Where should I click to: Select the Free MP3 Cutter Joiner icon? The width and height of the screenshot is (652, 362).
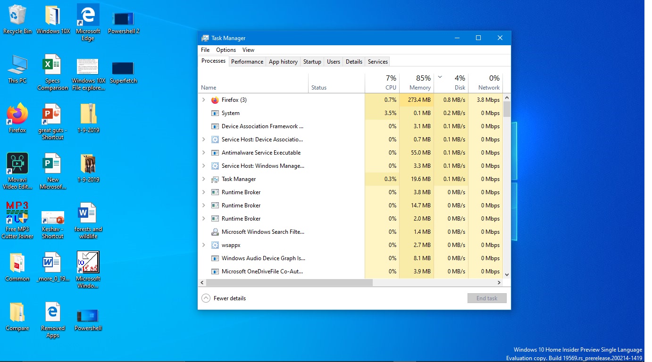pos(17,221)
